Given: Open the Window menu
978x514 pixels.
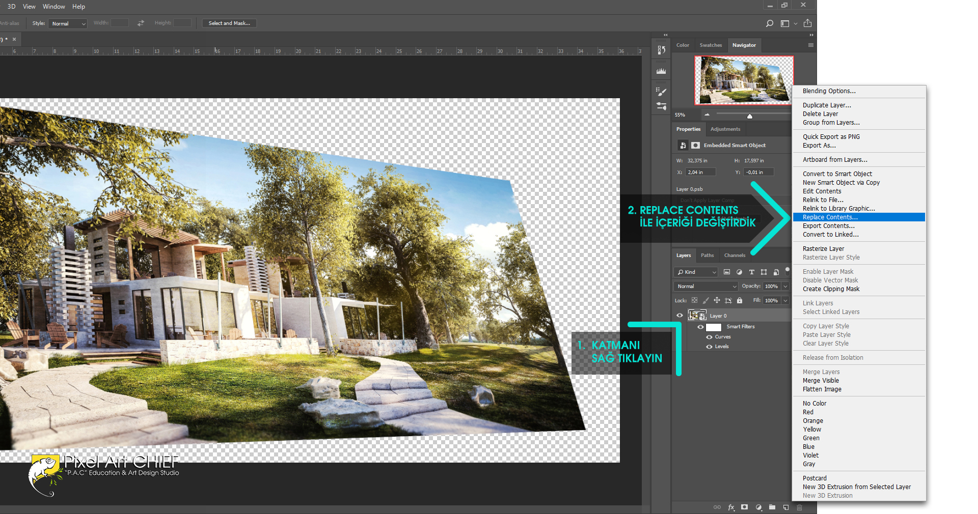Looking at the screenshot, I should tap(54, 7).
